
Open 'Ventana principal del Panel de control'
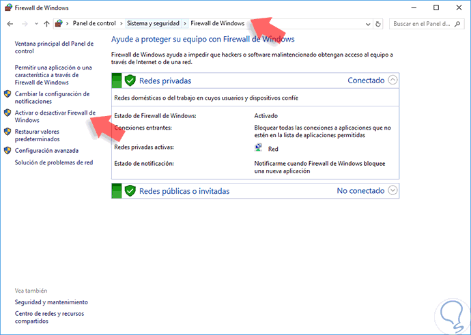pos(54,48)
